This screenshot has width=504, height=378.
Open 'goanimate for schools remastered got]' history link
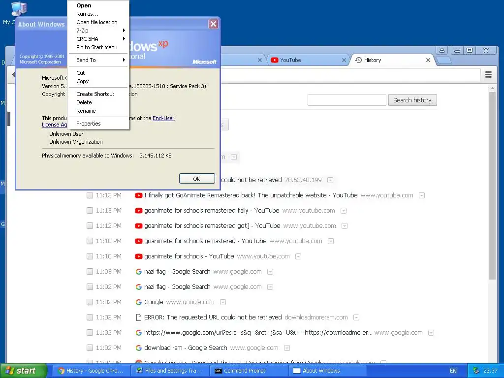[212, 226]
